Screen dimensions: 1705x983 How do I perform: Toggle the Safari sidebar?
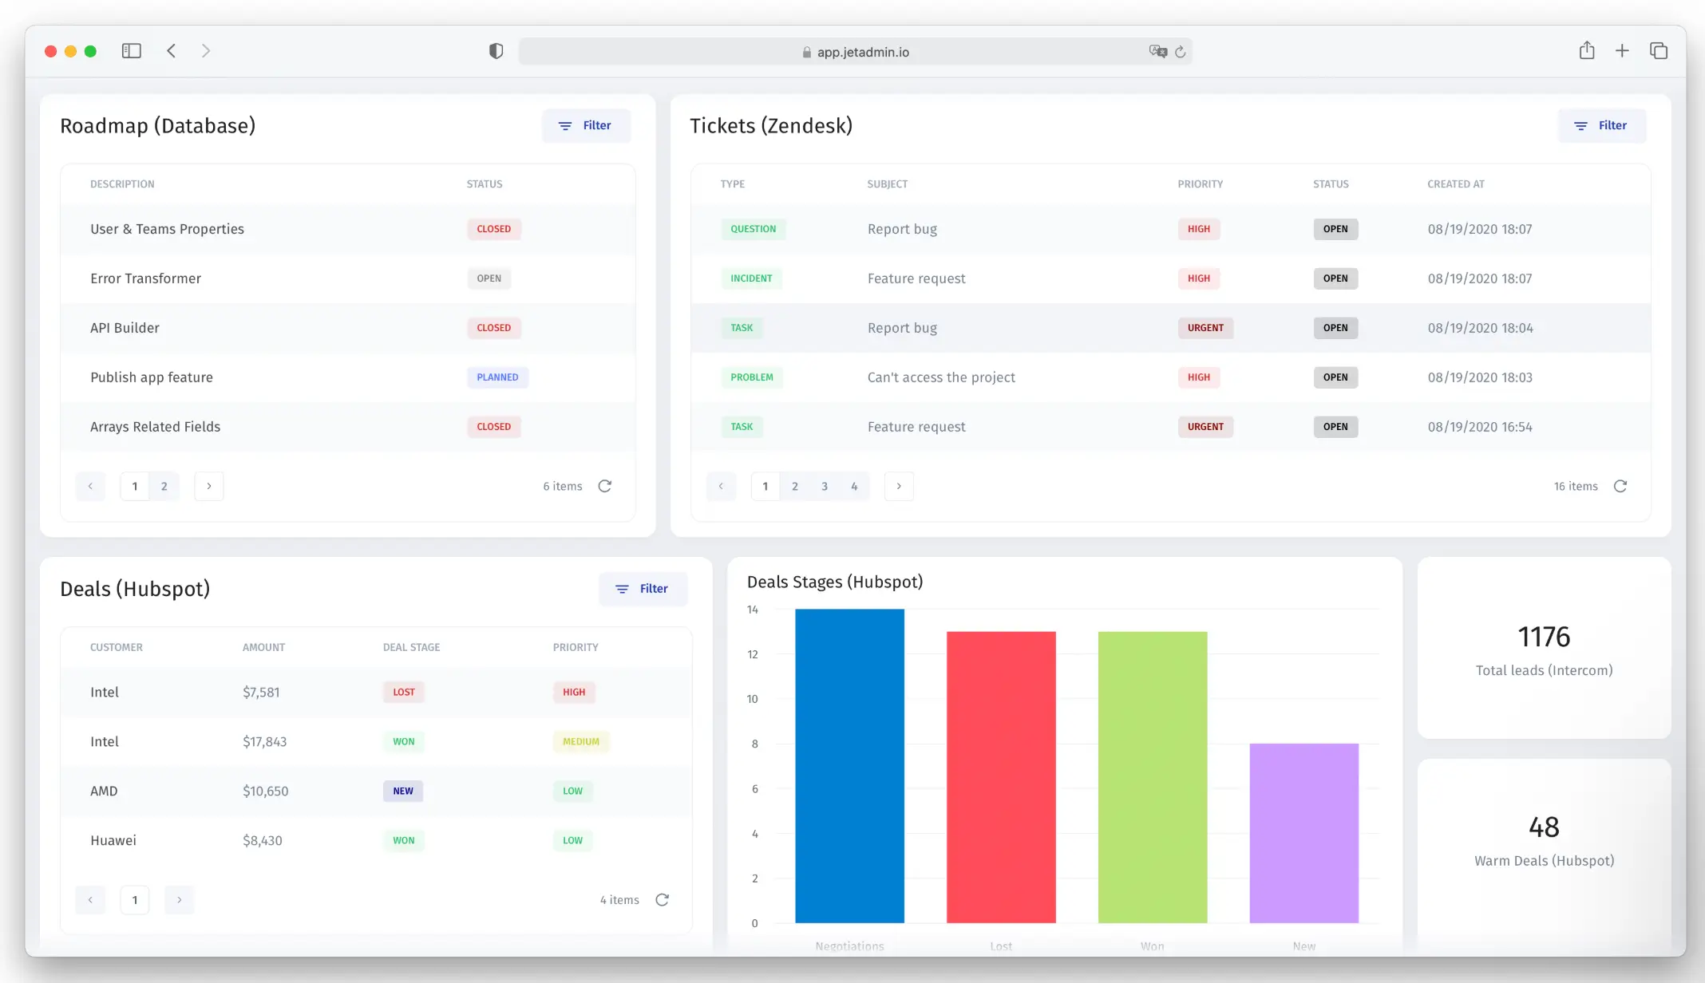(x=132, y=49)
